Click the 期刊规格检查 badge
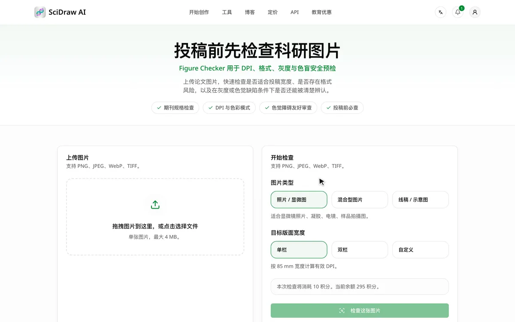The image size is (515, 322). (x=175, y=108)
